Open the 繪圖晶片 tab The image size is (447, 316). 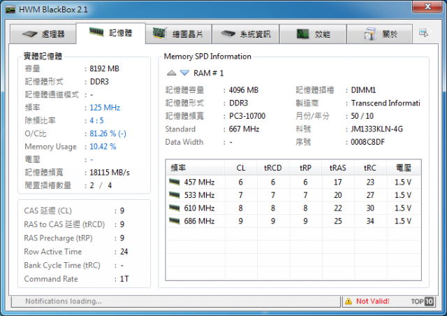click(x=179, y=34)
